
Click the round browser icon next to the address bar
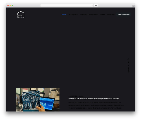(x=96, y=5)
